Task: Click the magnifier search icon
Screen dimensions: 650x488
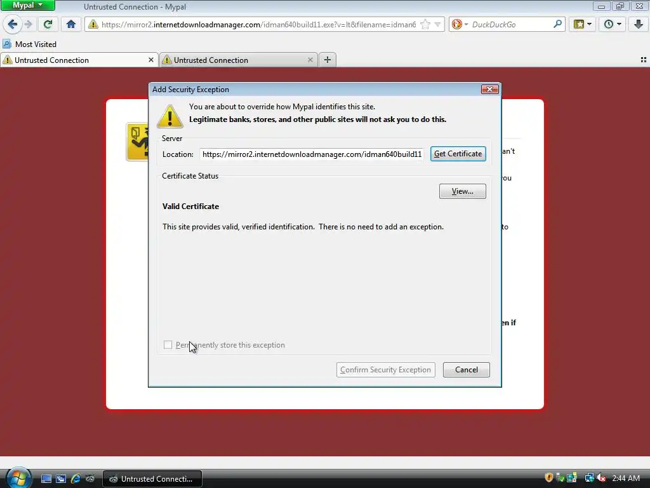Action: click(x=557, y=24)
